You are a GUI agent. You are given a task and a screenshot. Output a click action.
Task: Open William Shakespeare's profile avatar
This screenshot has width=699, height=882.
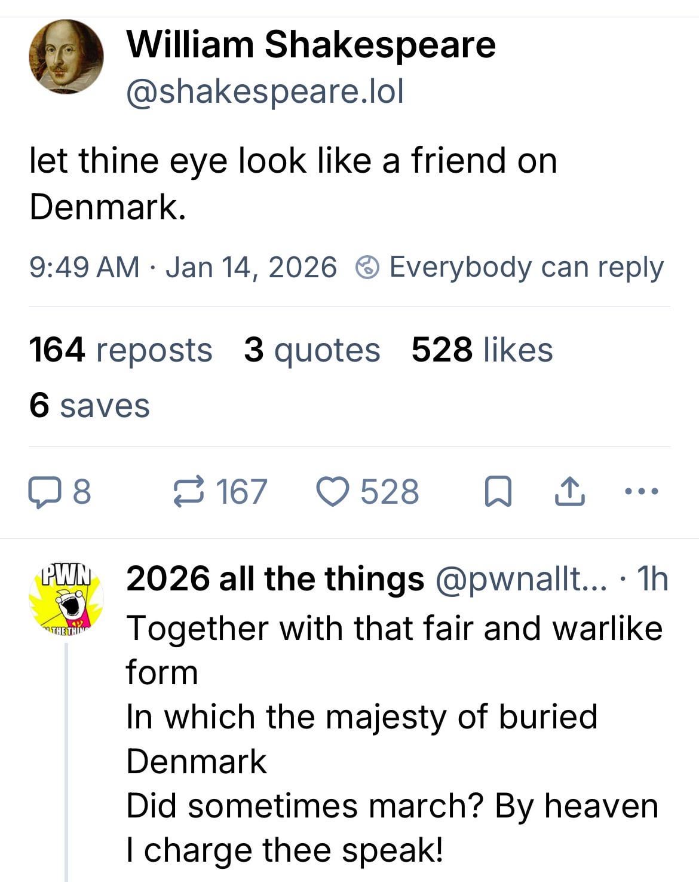point(66,57)
